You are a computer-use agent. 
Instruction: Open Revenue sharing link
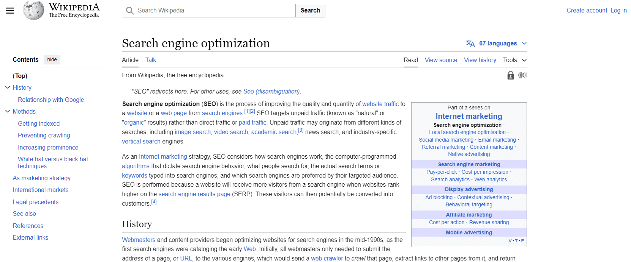point(489,222)
